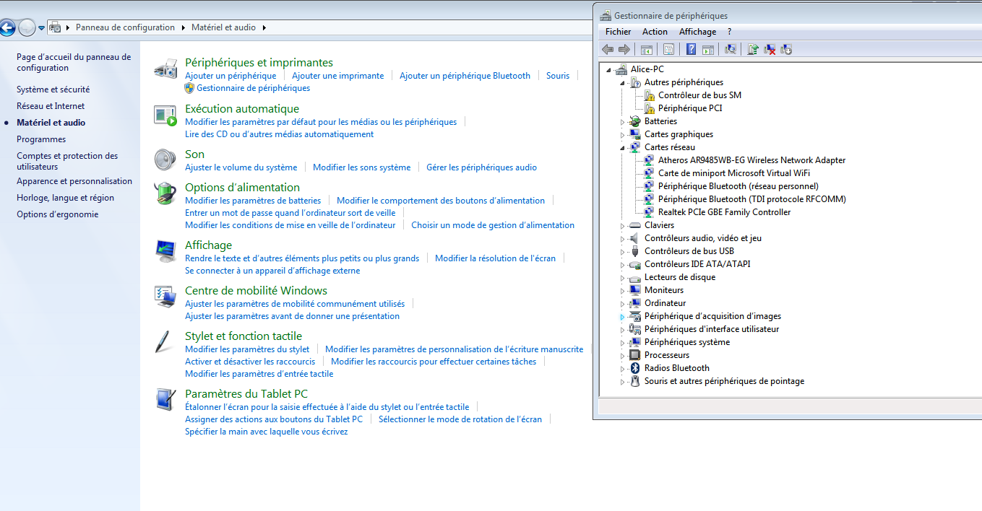This screenshot has height=511, width=982.
Task: Toggle action pane icon in Device Manager toolbar
Action: (708, 49)
